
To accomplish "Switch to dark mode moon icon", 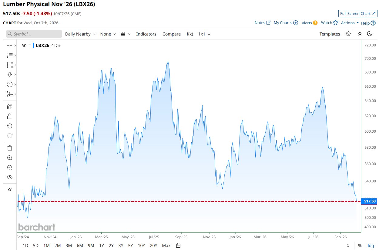I will click(370, 34).
